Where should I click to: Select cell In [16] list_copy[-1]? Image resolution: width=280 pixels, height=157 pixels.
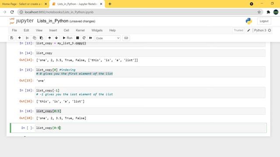tap(150, 92)
